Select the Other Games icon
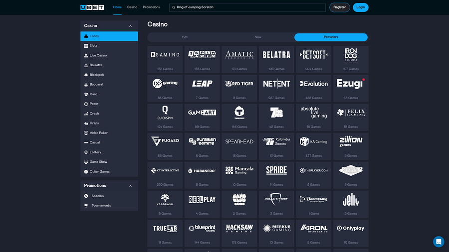Image resolution: width=449 pixels, height=252 pixels. pos(86,172)
